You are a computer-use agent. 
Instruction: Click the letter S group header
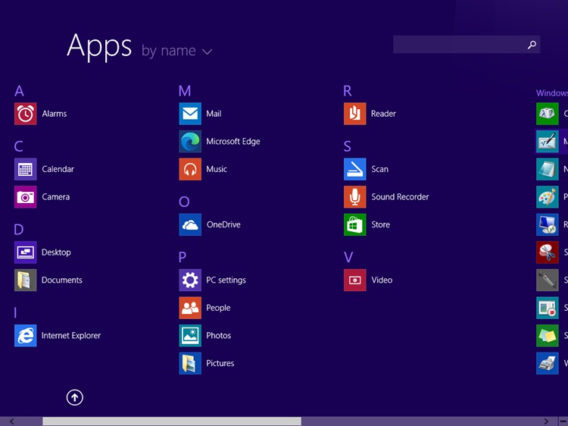347,146
